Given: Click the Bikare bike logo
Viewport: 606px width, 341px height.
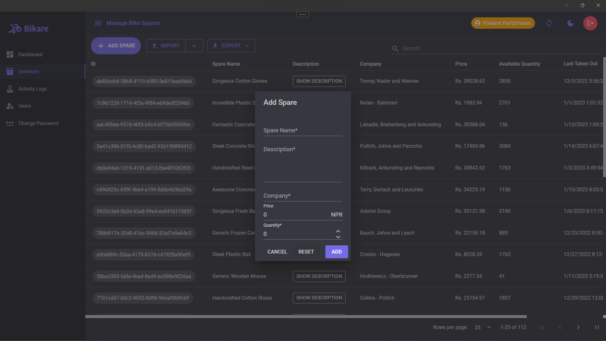Looking at the screenshot, I should [15, 29].
